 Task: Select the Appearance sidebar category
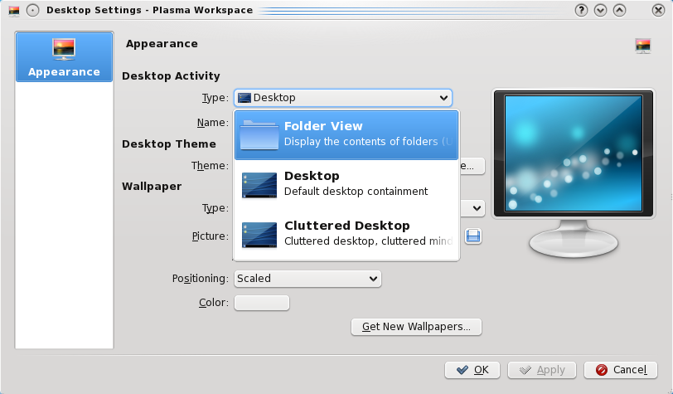coord(64,57)
